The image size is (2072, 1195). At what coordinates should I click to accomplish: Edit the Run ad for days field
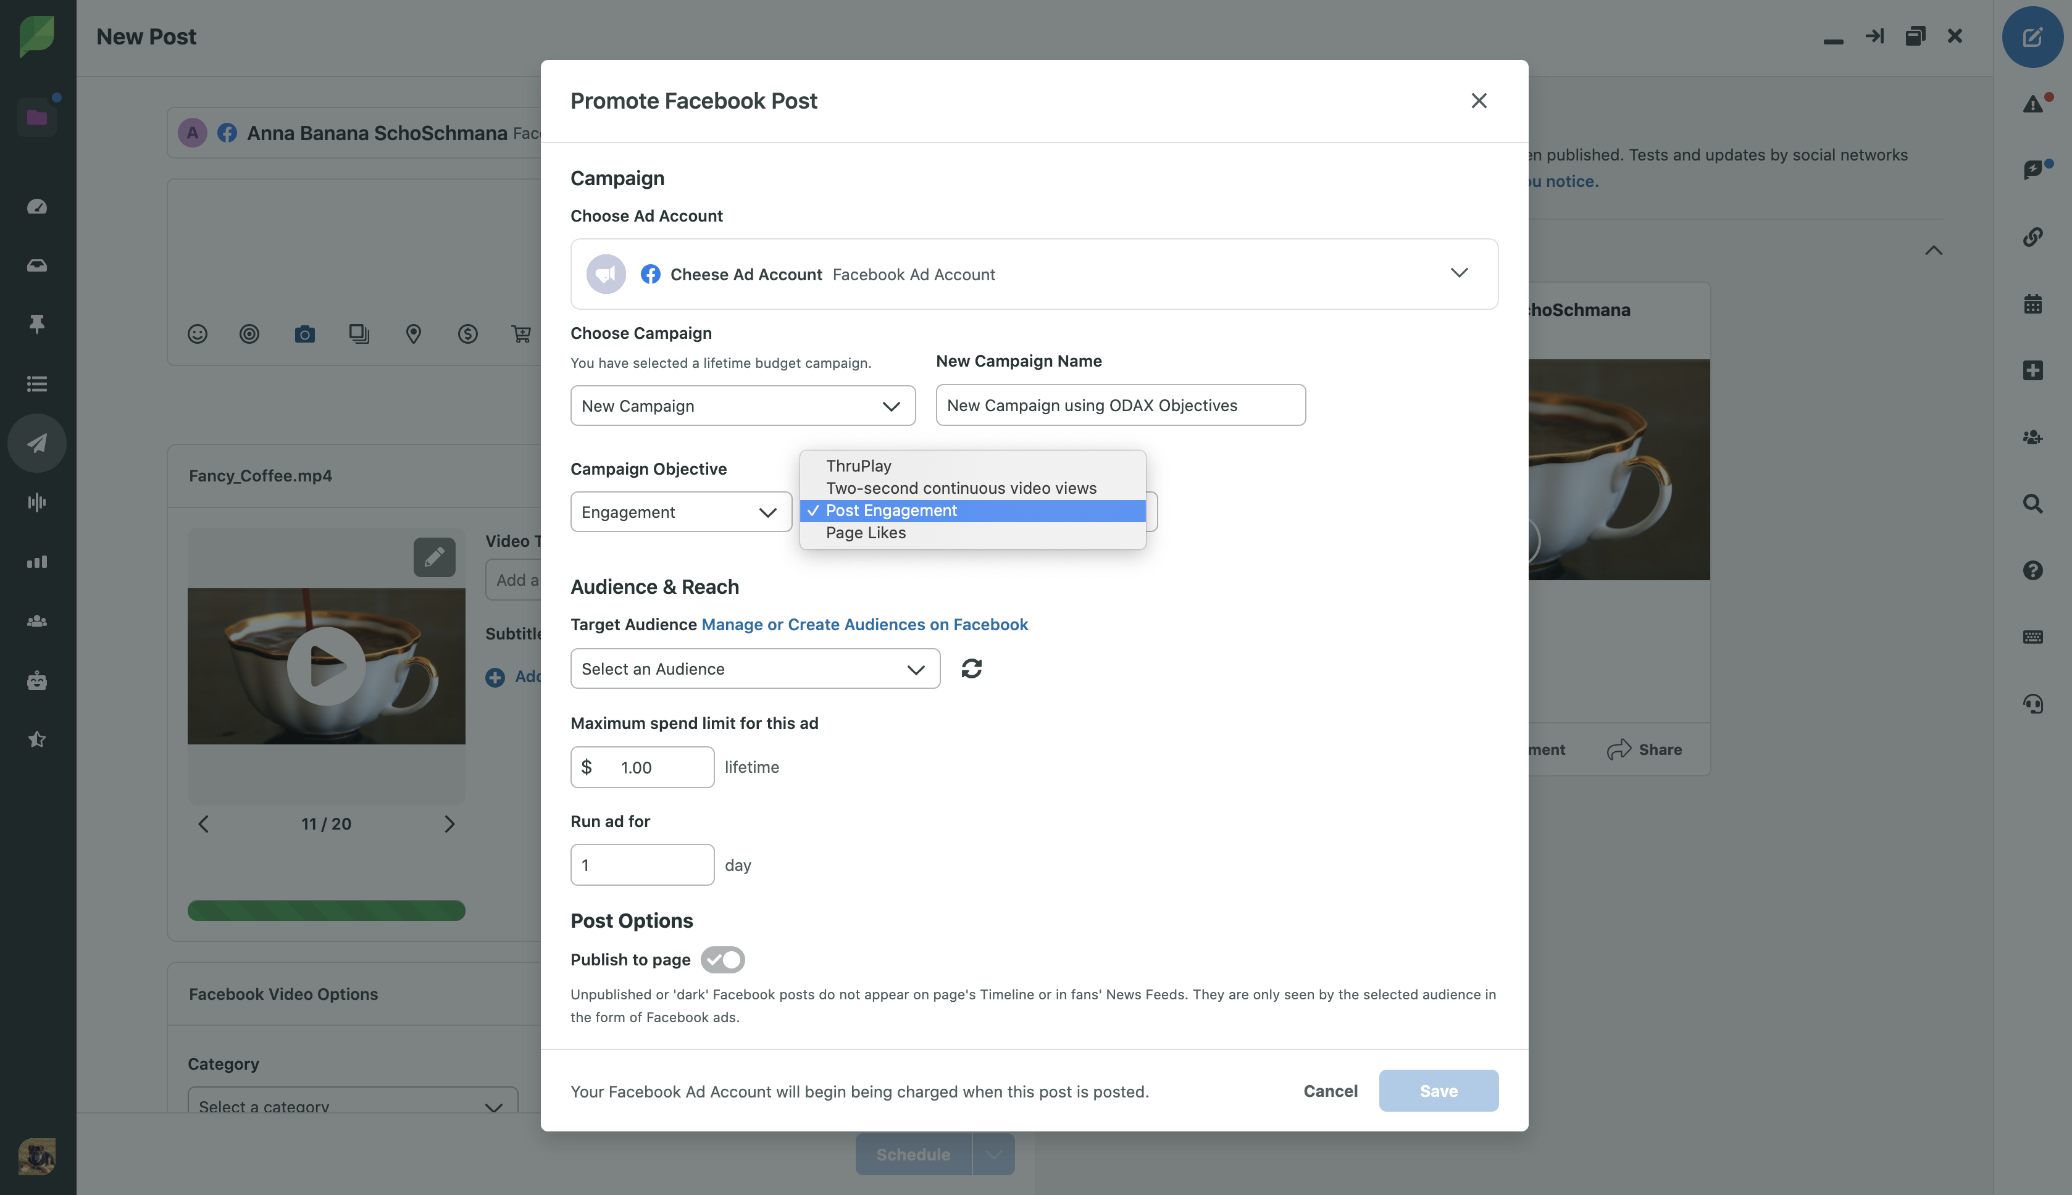[643, 864]
